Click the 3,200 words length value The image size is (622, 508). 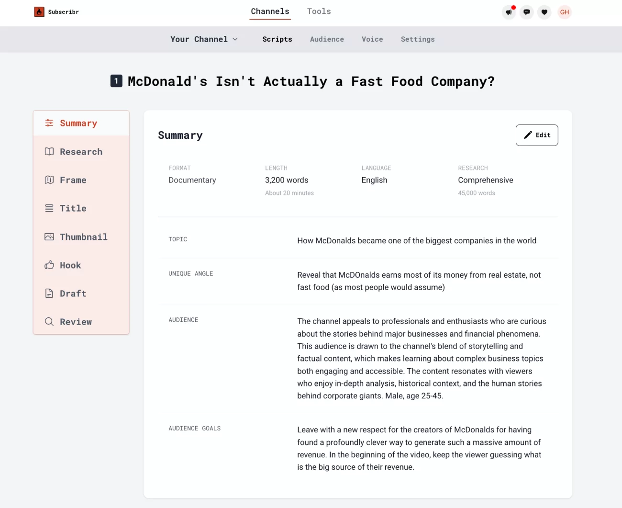[x=287, y=180]
